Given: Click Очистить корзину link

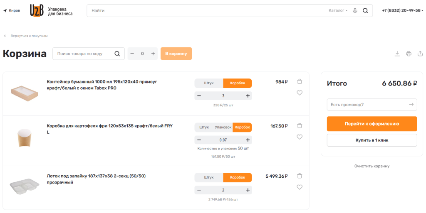Looking at the screenshot, I should tap(372, 166).
